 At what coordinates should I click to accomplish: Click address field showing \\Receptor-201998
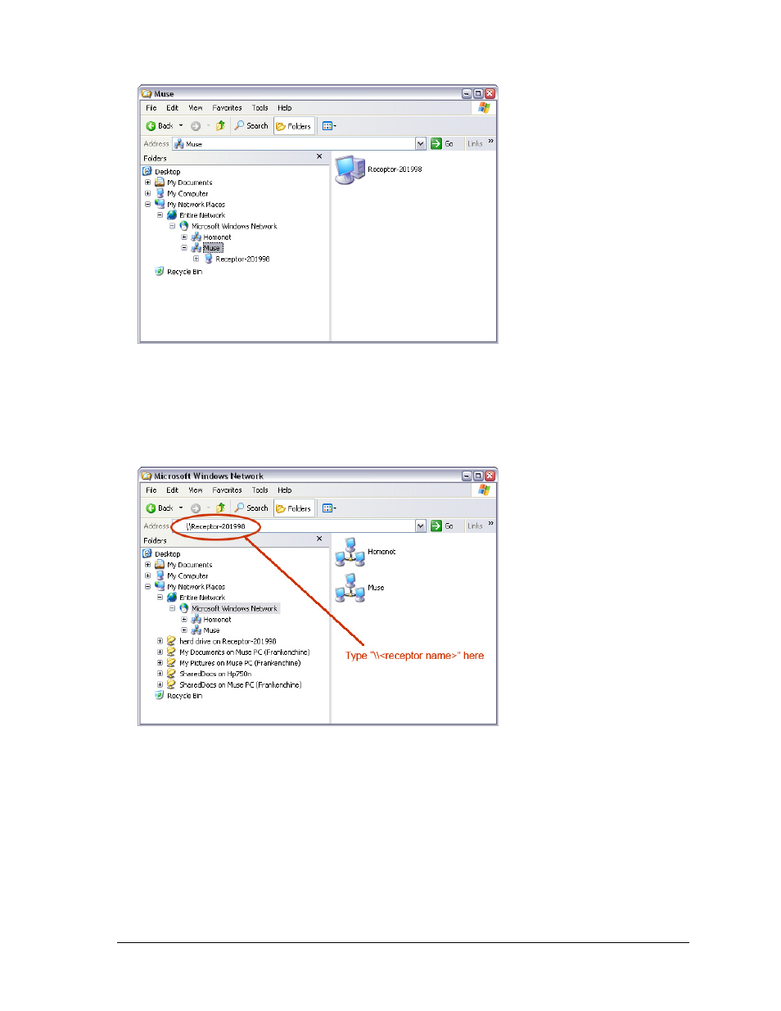point(299,526)
